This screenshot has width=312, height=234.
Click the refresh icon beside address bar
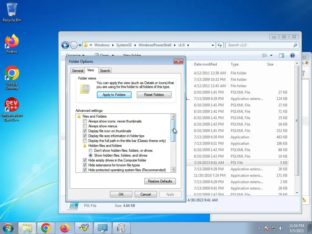tap(220, 45)
